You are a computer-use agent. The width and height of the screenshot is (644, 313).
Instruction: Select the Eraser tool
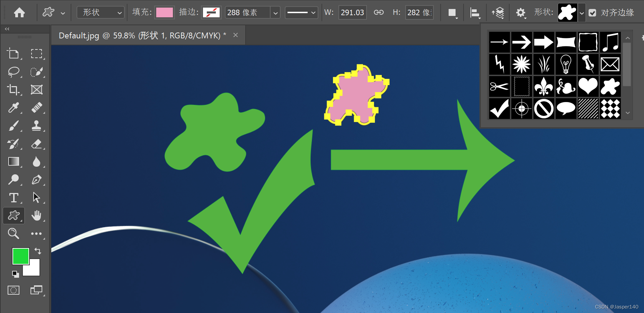coord(36,144)
